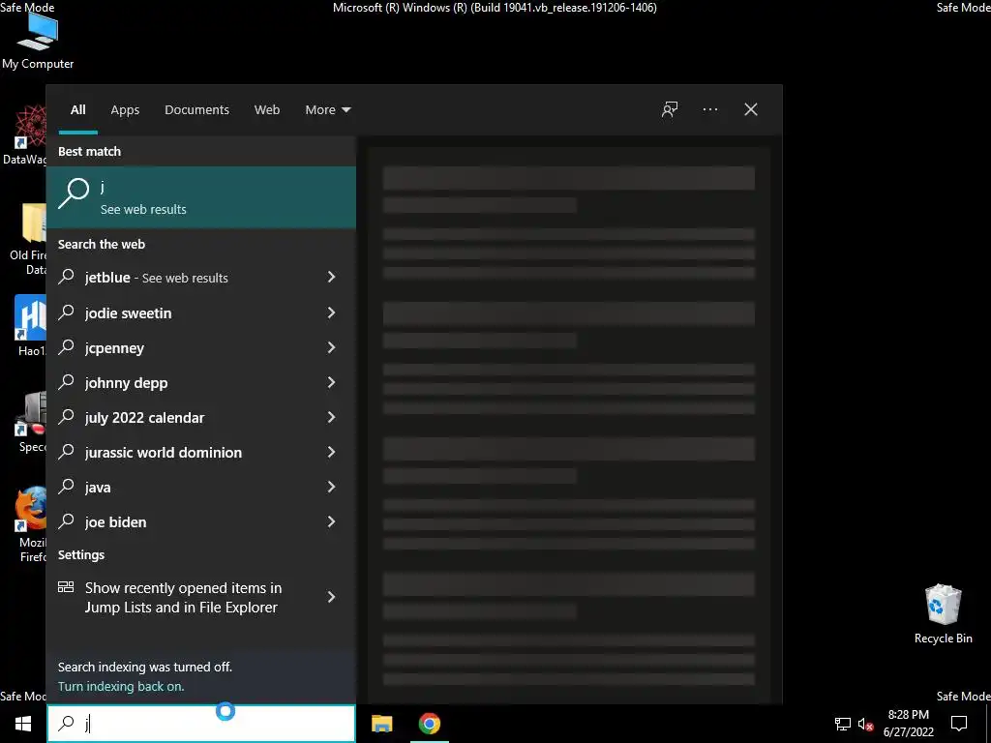Expand the joe biden result arrow
This screenshot has width=991, height=743.
coord(331,521)
